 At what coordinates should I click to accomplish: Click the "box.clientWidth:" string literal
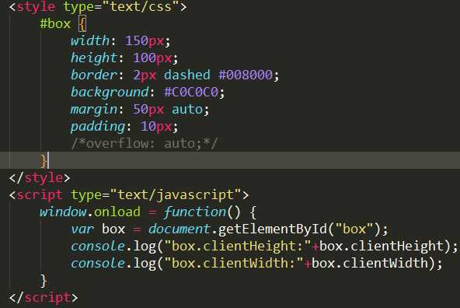234,263
